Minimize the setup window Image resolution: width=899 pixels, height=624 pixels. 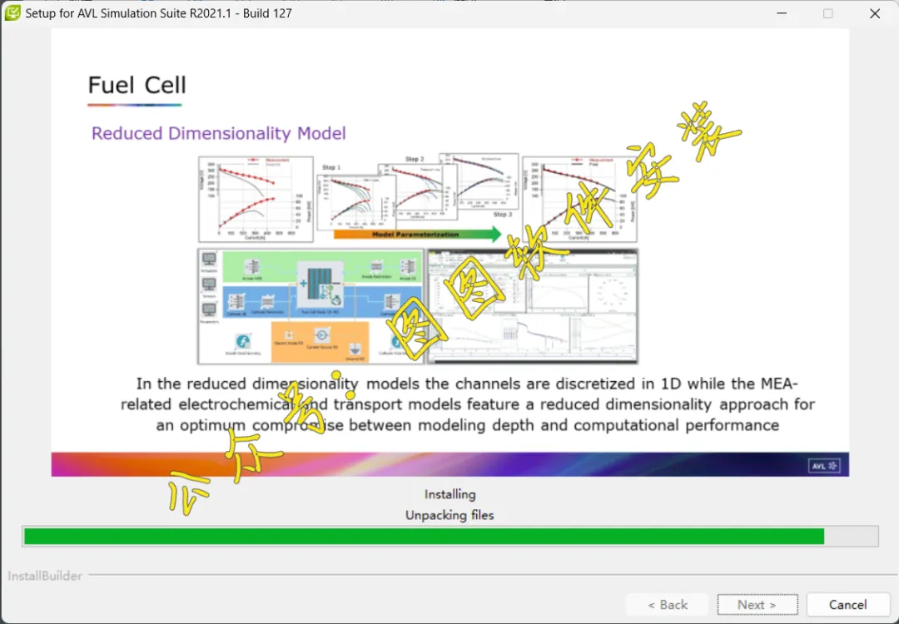coord(782,13)
